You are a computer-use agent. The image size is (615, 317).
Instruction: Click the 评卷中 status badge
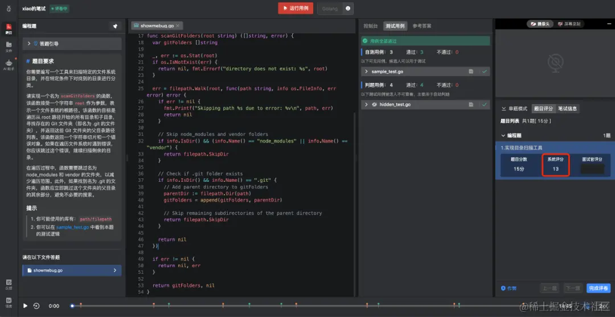pyautogui.click(x=59, y=8)
